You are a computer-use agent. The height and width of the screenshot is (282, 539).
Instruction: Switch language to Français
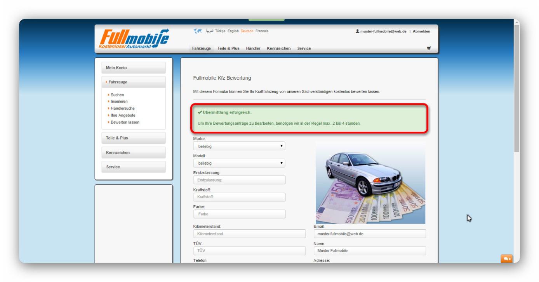click(262, 31)
